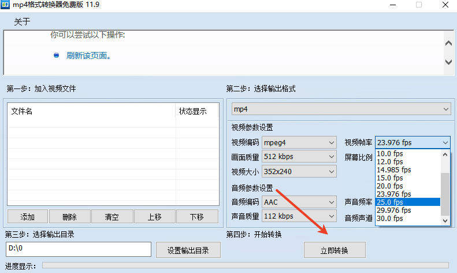Click the info panel scroll-up arrow
Viewport: 457px width, 273px height.
tap(448, 43)
